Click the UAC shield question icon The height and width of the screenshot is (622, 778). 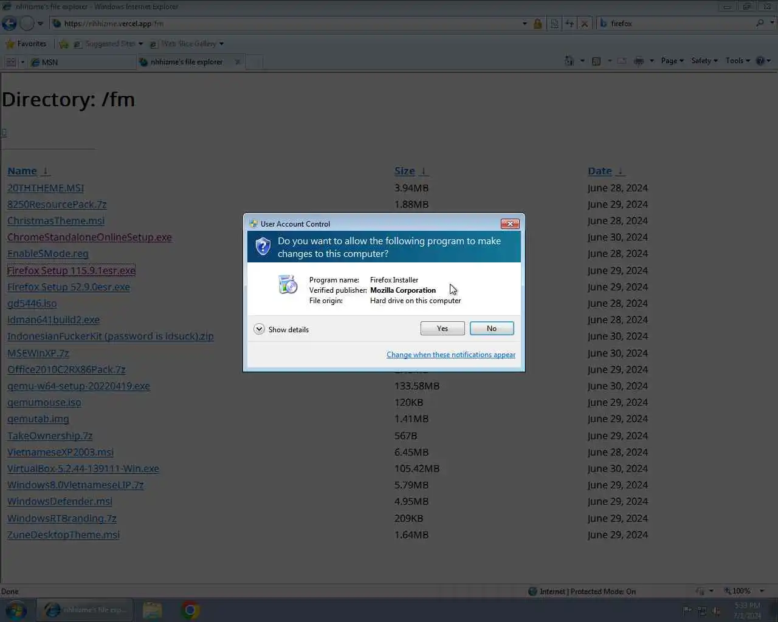(x=263, y=246)
